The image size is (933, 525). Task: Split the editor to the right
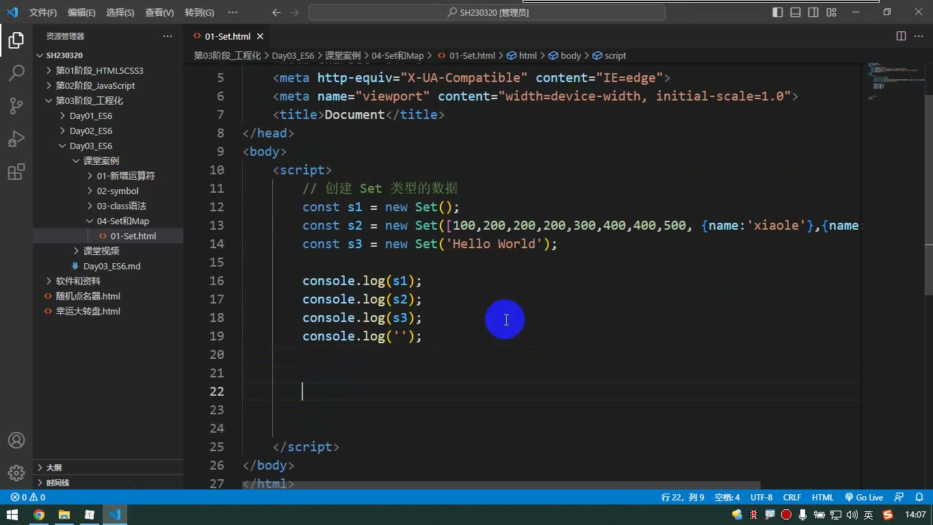point(901,36)
